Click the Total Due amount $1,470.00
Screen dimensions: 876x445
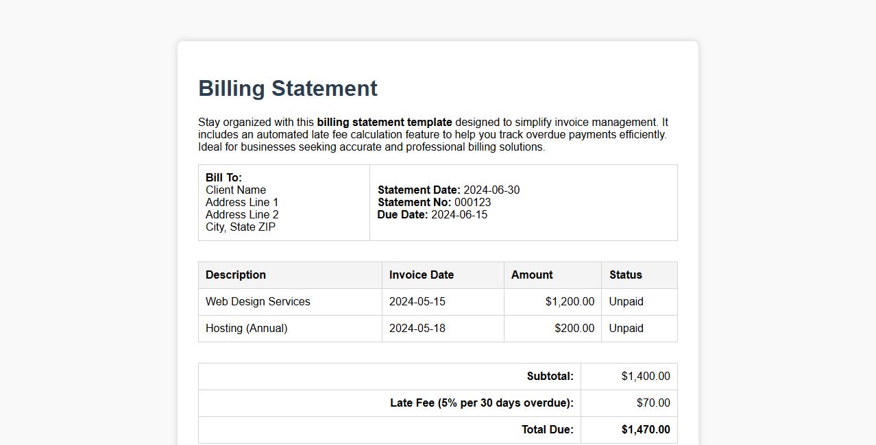click(x=645, y=430)
